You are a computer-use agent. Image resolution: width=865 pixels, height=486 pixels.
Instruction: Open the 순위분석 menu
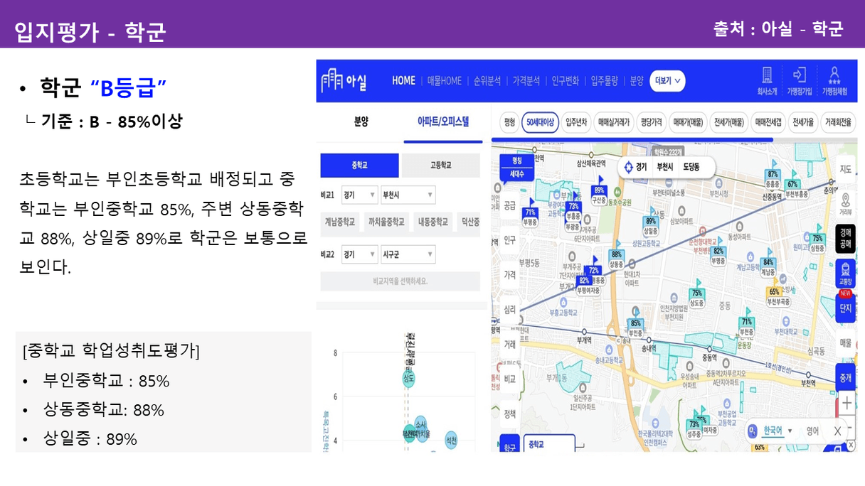point(487,81)
